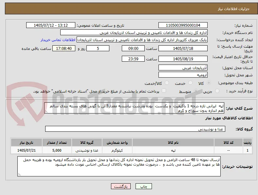Click the unit cell کیلوگرم

117,150
